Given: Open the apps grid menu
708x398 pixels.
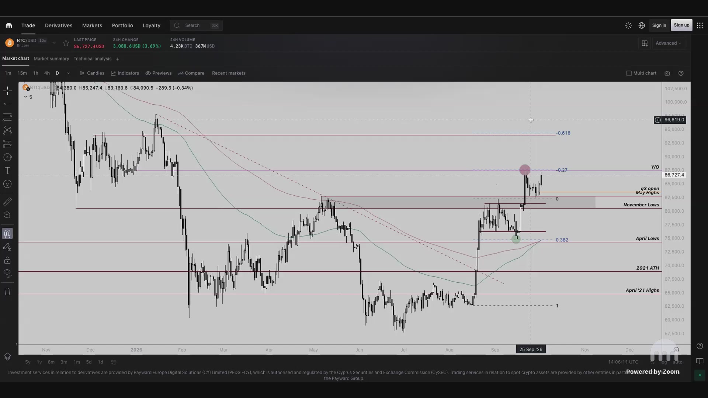Looking at the screenshot, I should point(700,25).
